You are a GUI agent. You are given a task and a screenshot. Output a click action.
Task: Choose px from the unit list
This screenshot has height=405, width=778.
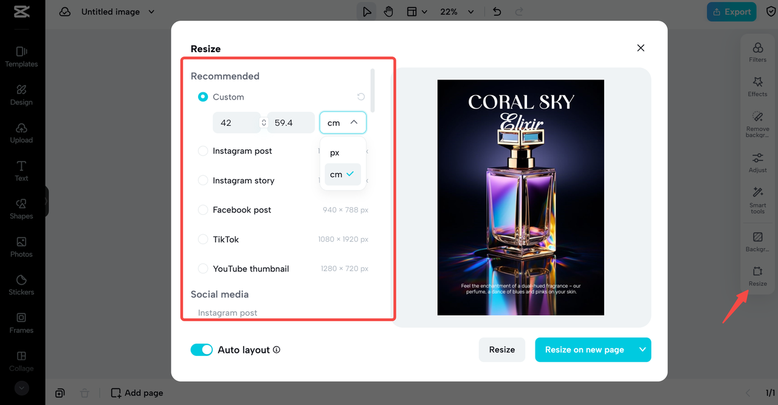click(x=343, y=152)
